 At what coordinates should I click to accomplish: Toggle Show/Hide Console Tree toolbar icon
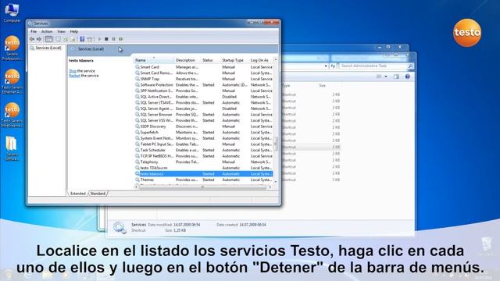pyautogui.click(x=48, y=39)
